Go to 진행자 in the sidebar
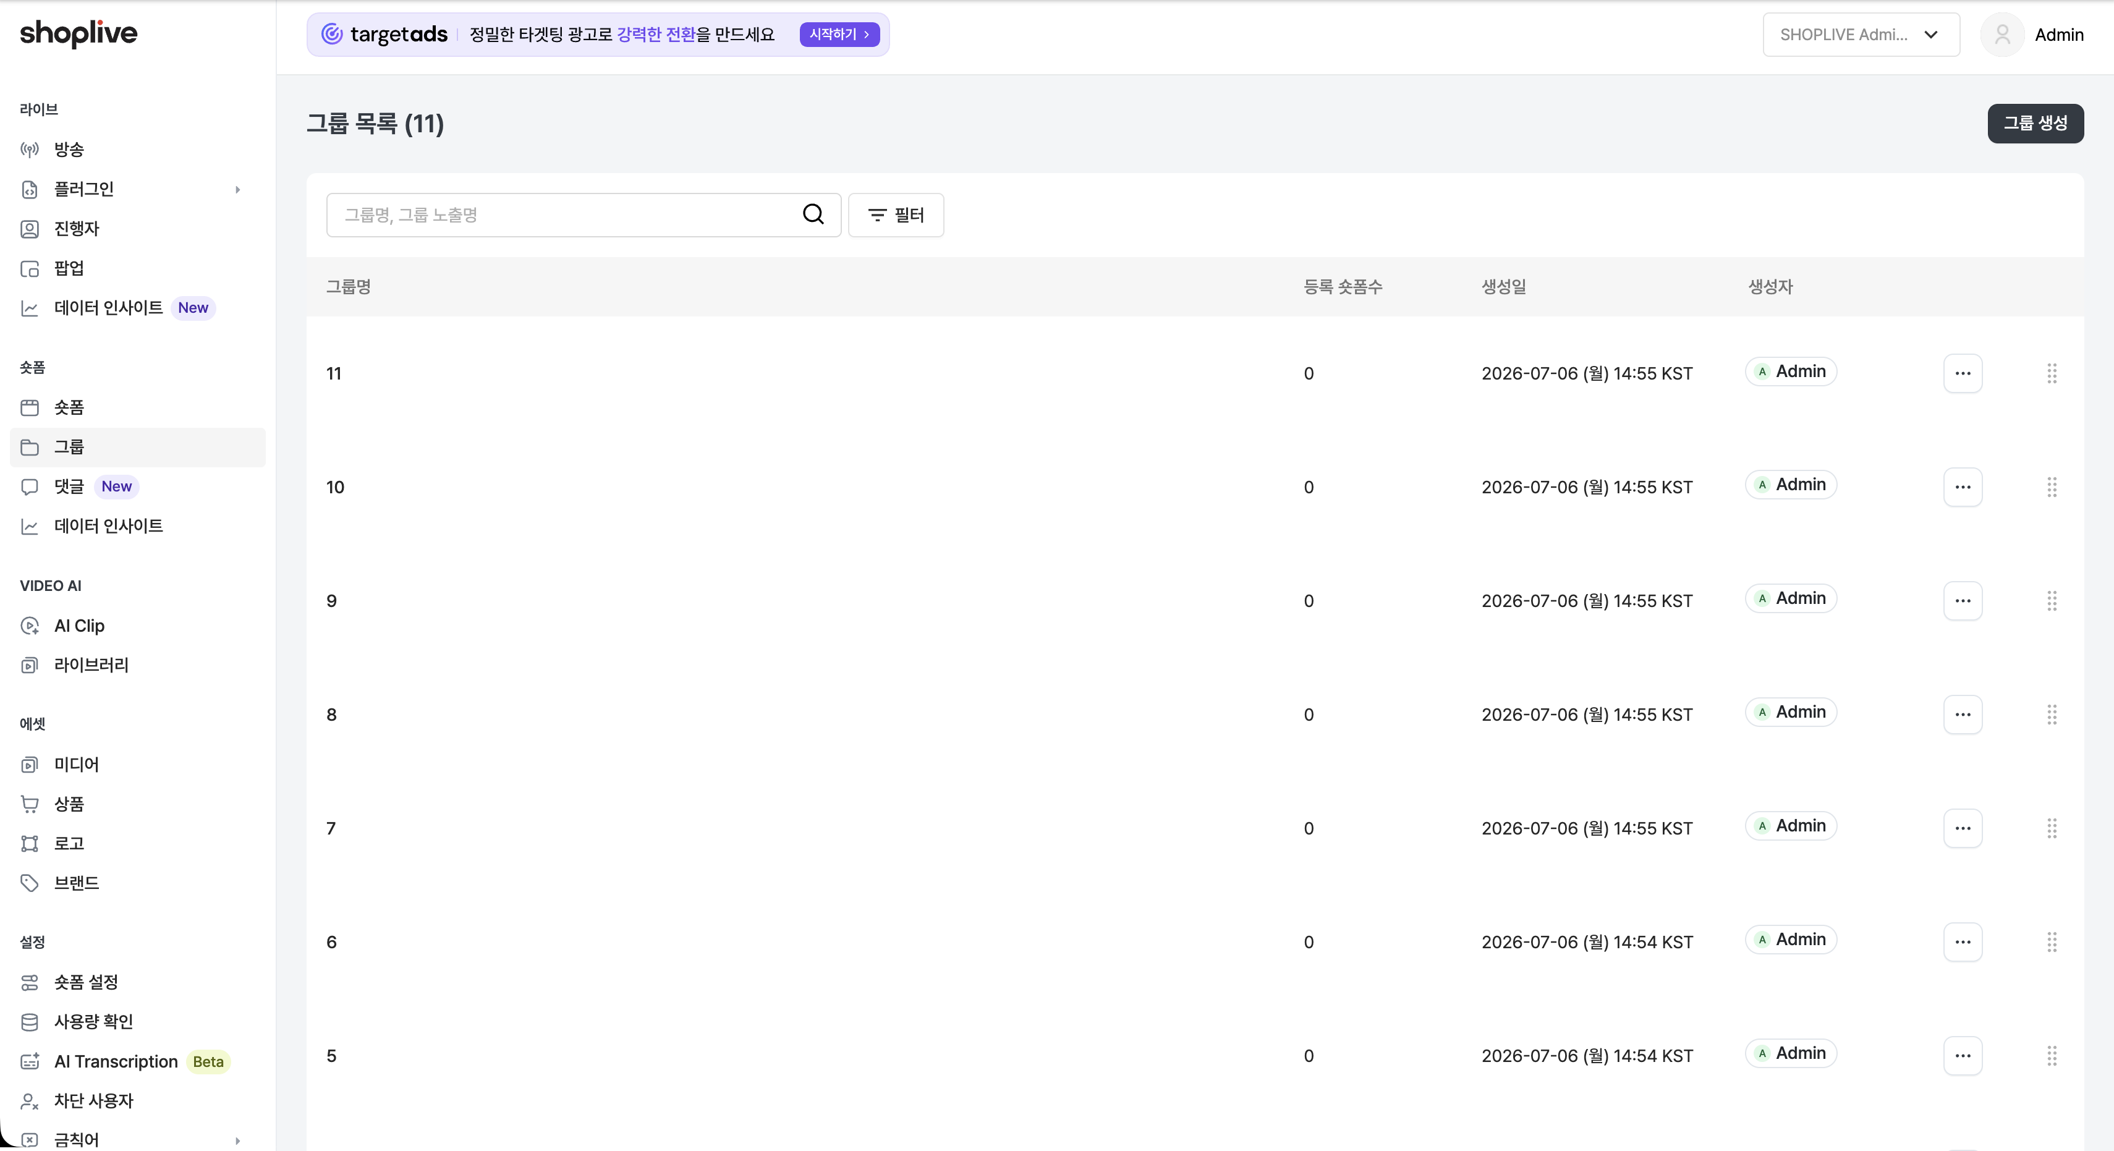This screenshot has width=2114, height=1151. pos(138,228)
